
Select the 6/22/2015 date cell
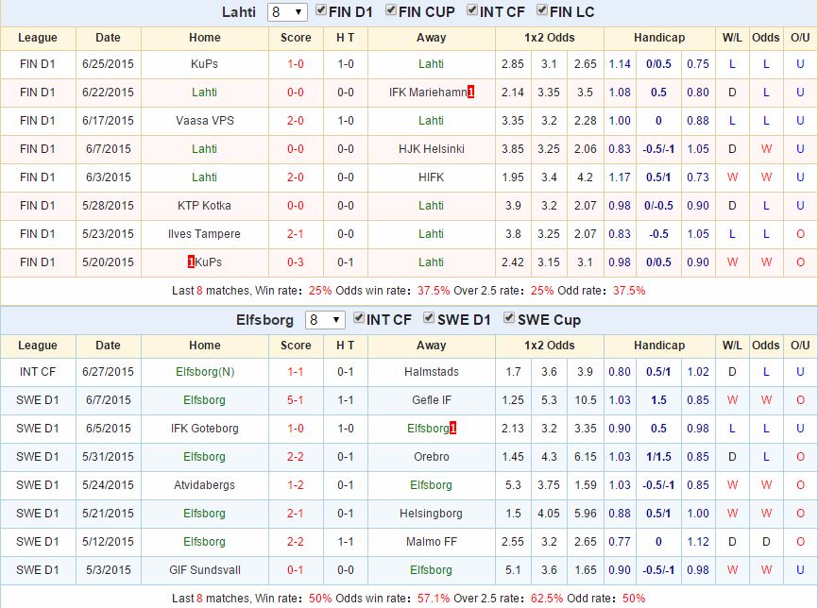(108, 93)
